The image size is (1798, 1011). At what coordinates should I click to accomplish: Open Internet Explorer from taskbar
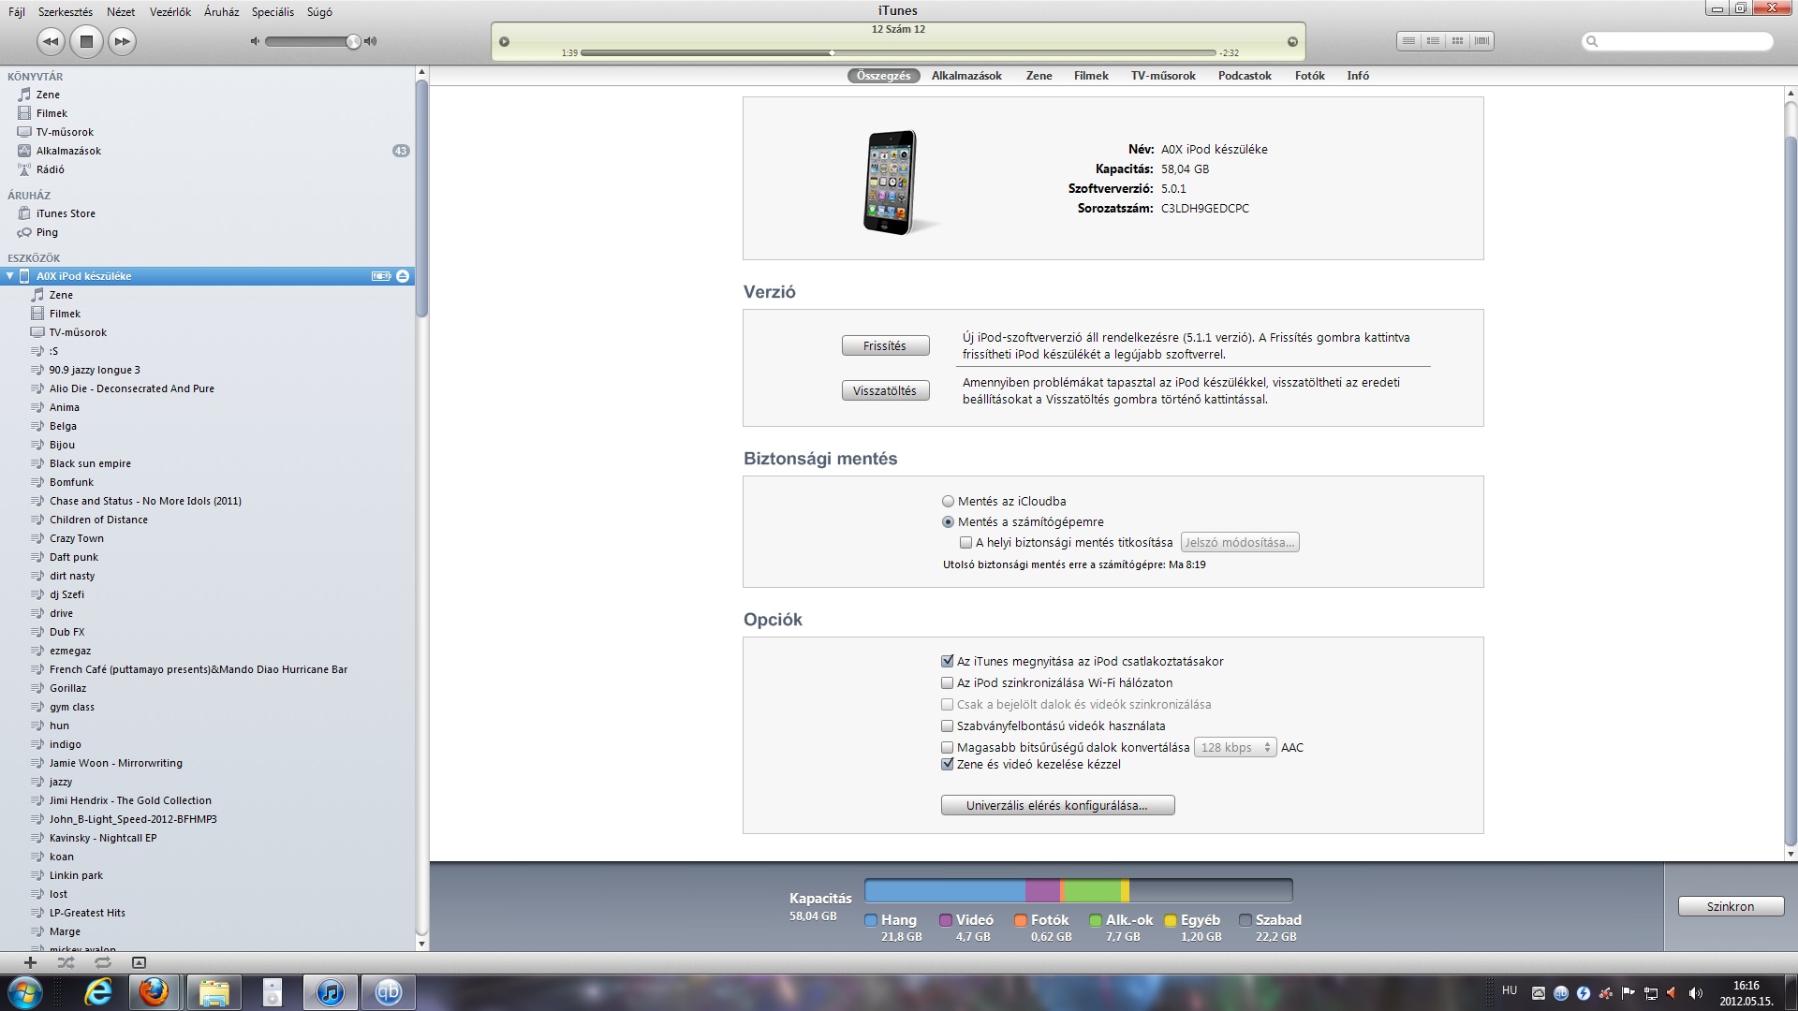point(98,991)
